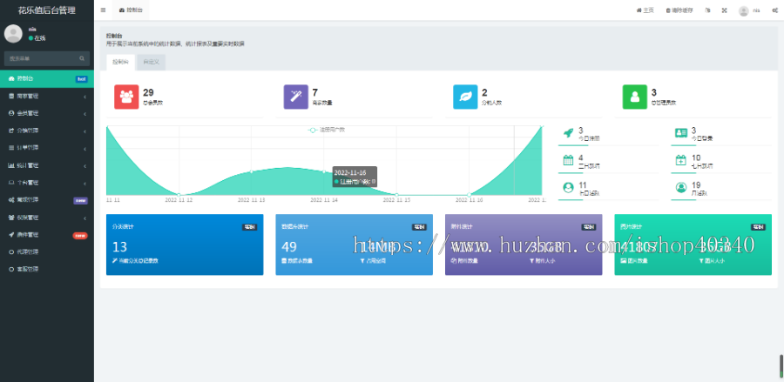Click the value 13 on the blue card

tap(119, 246)
